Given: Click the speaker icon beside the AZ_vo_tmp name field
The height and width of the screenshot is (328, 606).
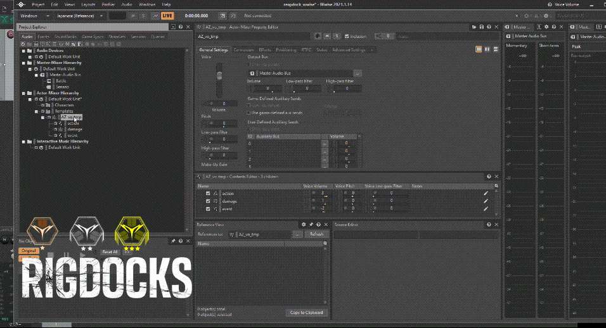Looking at the screenshot, I should [x=318, y=36].
